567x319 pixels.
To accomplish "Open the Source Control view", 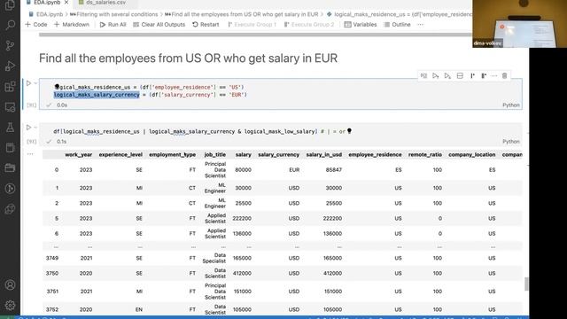I will pos(10,45).
